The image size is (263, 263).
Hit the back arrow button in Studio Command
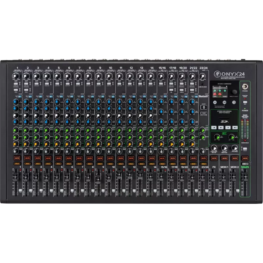[x=234, y=102]
